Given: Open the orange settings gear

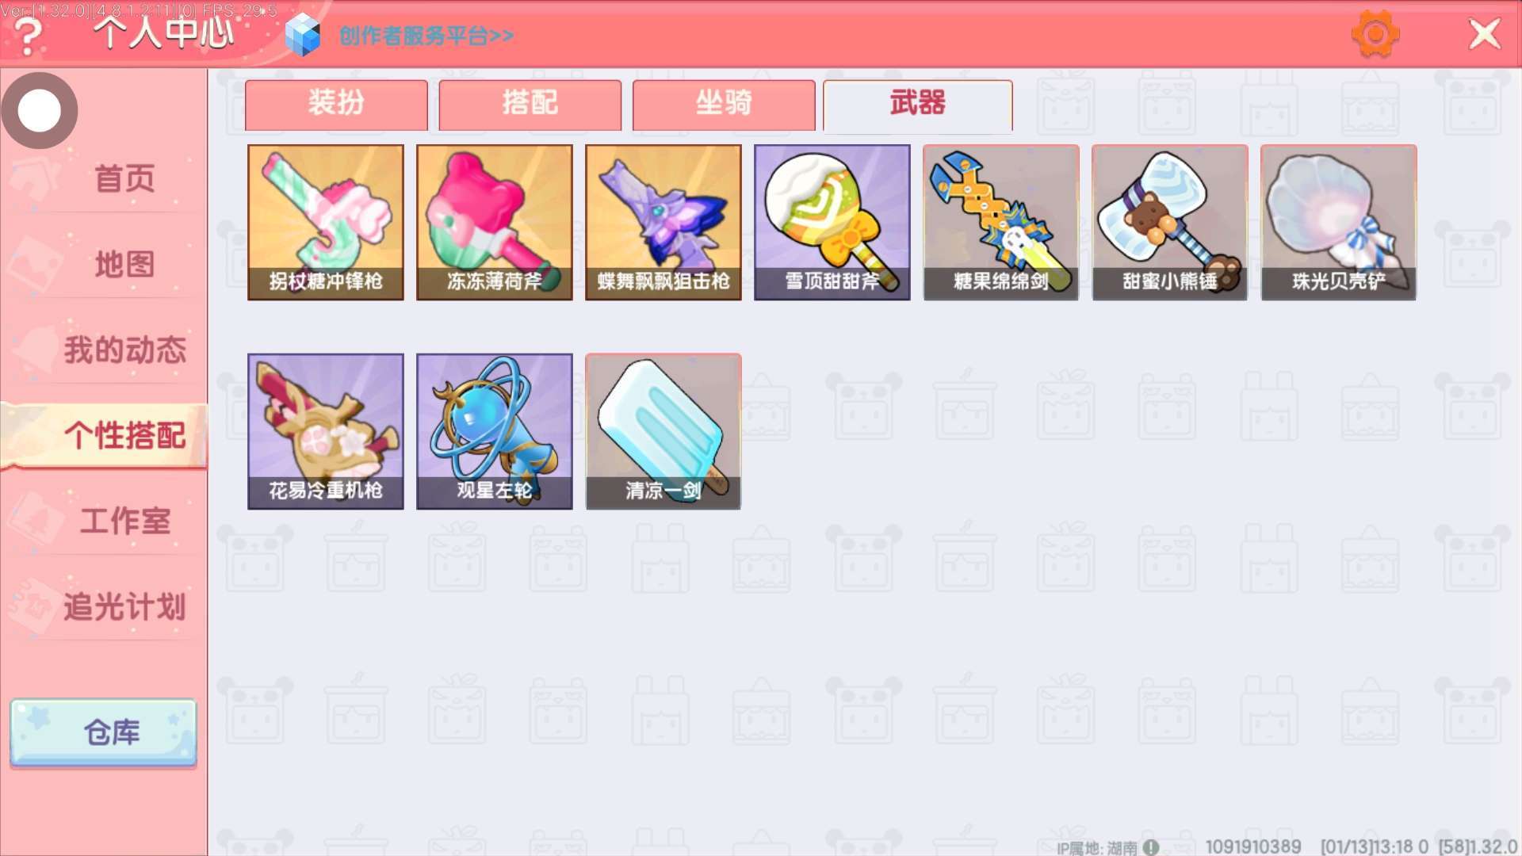Looking at the screenshot, I should 1375,34.
